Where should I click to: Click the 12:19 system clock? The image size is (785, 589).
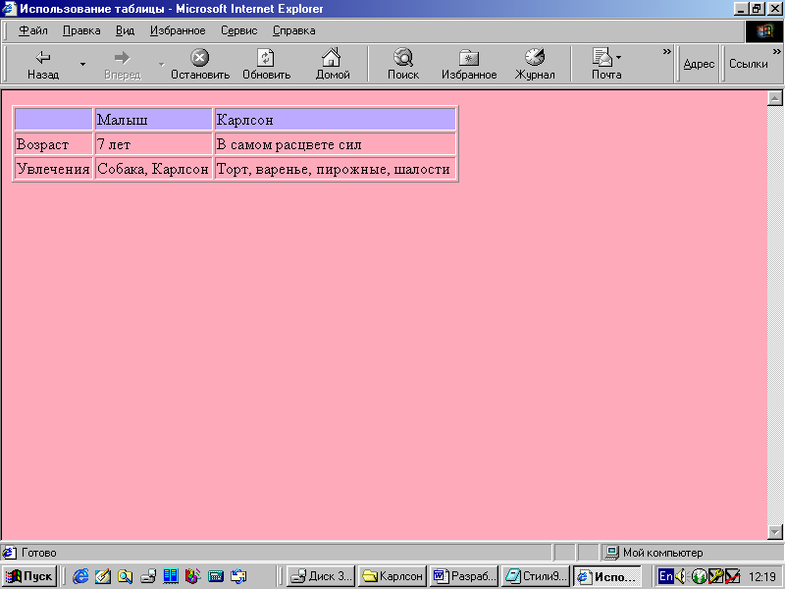tap(762, 577)
